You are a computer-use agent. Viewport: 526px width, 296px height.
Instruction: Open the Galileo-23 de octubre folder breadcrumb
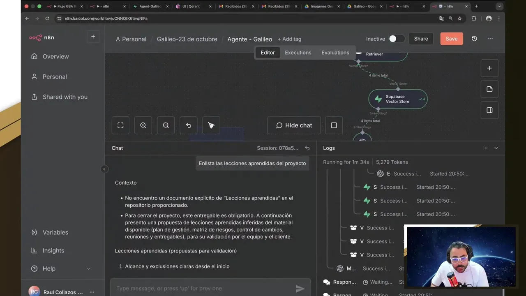point(187,39)
